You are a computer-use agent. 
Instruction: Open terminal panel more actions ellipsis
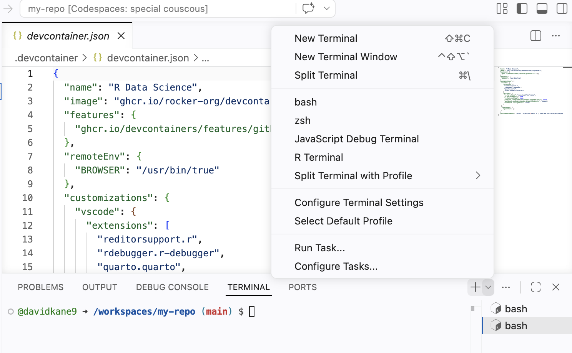click(x=506, y=287)
